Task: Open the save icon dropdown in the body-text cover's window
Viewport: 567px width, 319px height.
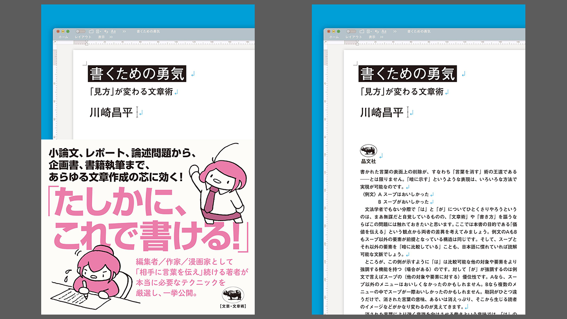Action: click(369, 31)
